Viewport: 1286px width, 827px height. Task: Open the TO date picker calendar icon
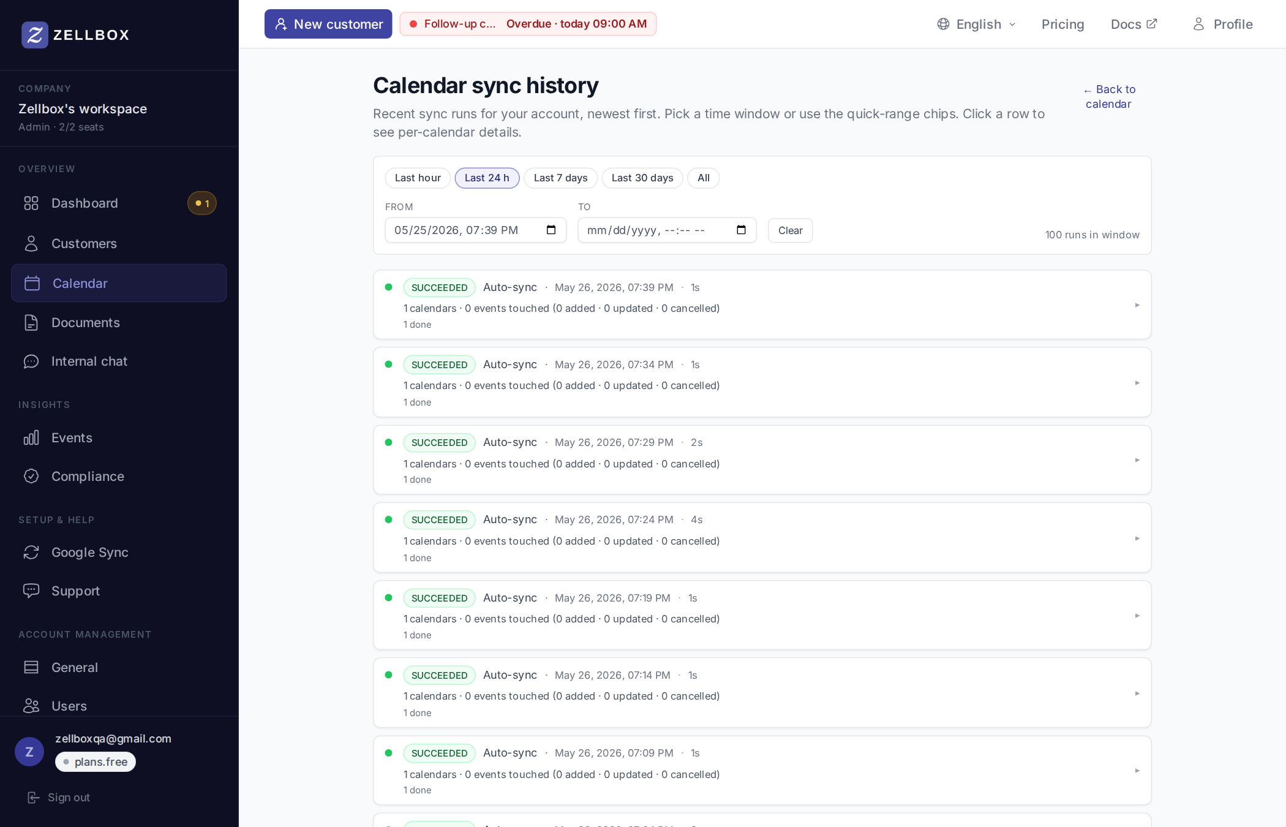click(742, 230)
